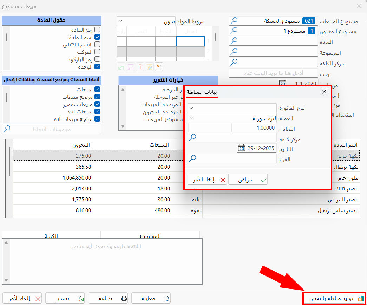Click the new-item page icon with orange star
This screenshot has height=305, width=367.
click(159, 67)
